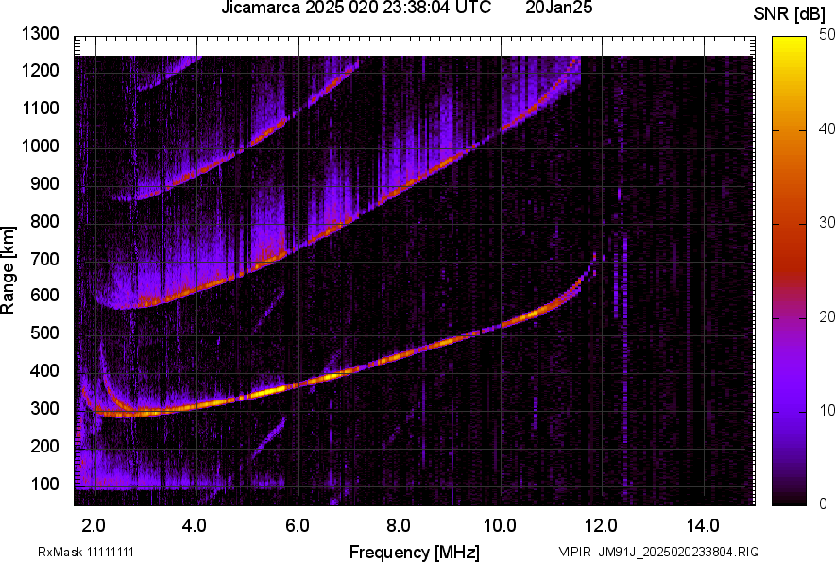Click the 6.0 frequency axis label
Viewport: 835px width, 562px height.
coord(298,526)
